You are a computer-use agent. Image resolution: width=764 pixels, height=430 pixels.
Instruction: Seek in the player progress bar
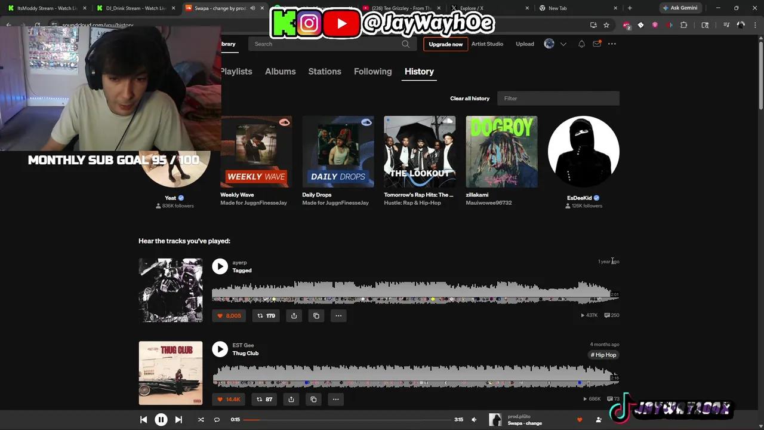tap(347, 420)
